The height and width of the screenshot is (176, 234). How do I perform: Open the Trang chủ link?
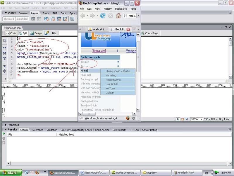click(99, 51)
